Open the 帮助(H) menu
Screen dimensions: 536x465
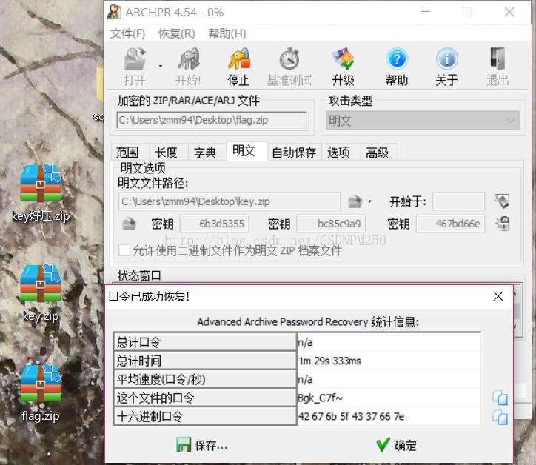coord(227,33)
